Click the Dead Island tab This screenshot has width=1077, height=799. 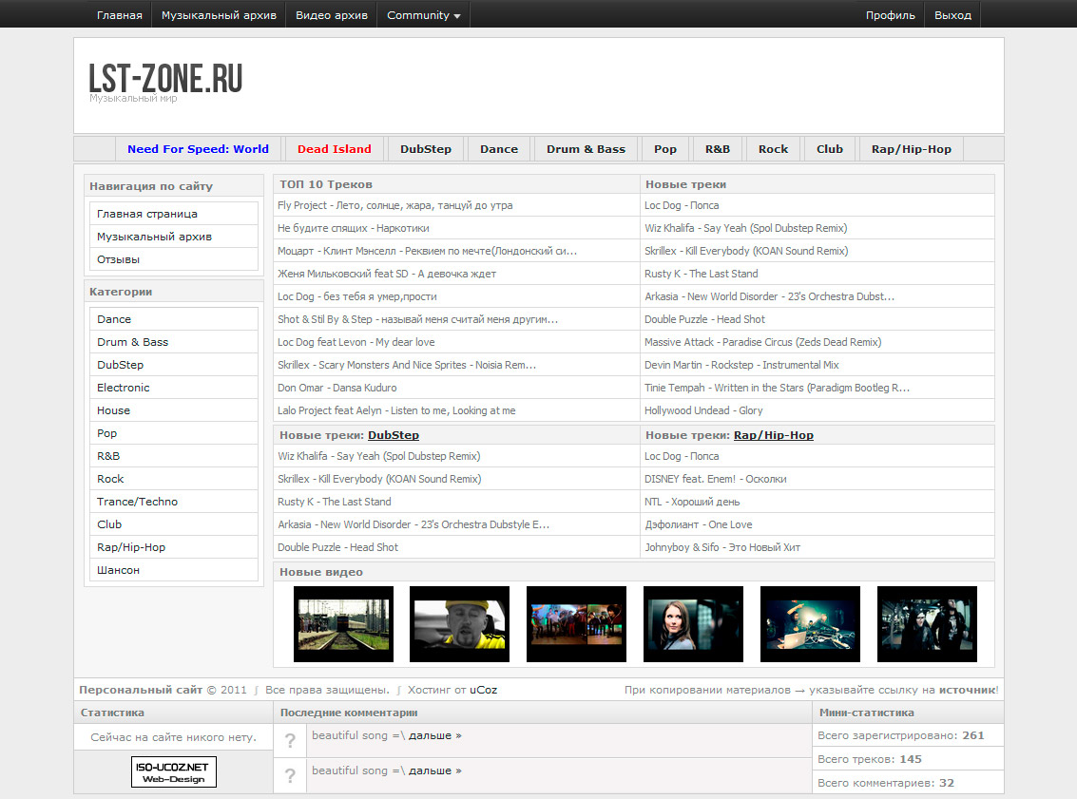tap(334, 149)
